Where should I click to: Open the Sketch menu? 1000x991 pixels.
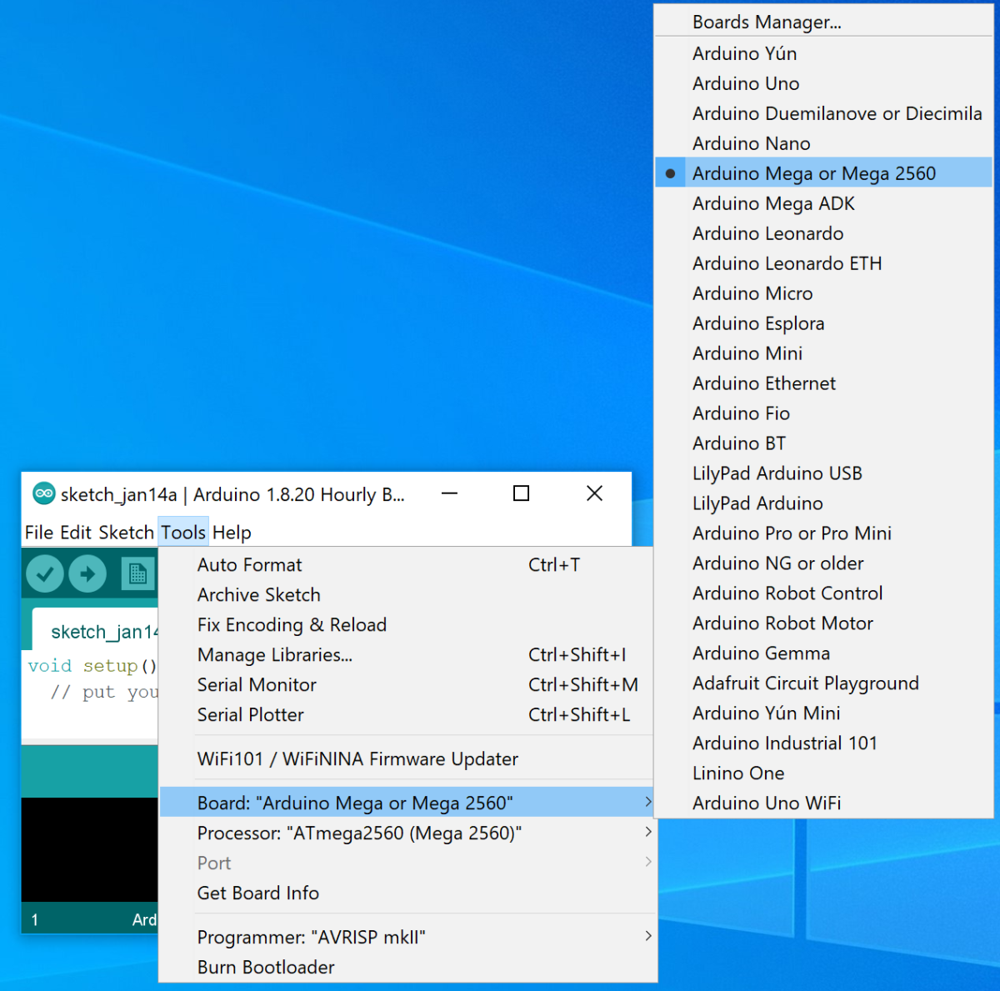(x=127, y=532)
